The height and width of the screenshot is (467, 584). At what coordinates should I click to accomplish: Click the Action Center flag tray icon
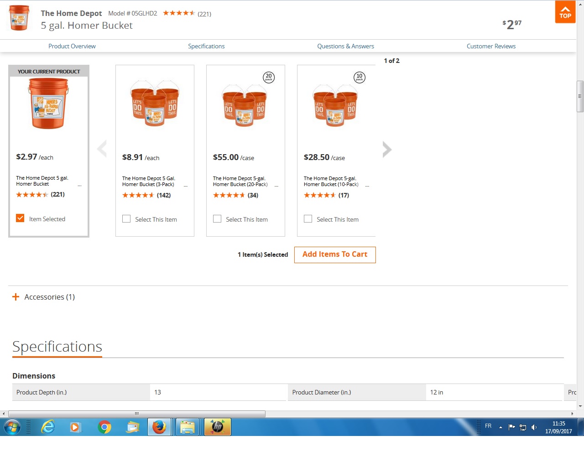click(511, 427)
